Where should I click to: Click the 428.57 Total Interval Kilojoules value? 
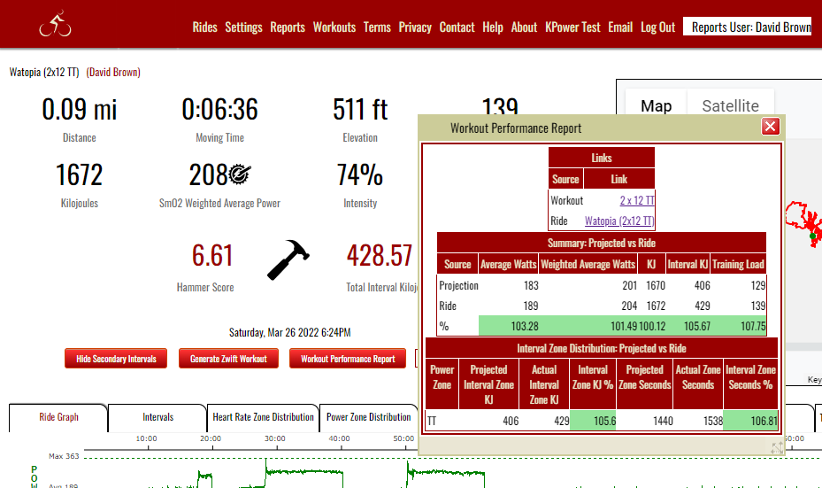379,256
